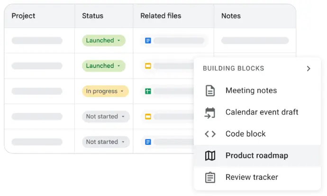Screen dimensions: 327x196
Task: Click the yellow Slides icon in fourth row
Action: point(148,116)
